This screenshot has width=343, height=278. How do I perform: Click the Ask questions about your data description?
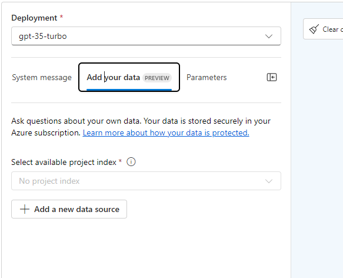pyautogui.click(x=141, y=127)
